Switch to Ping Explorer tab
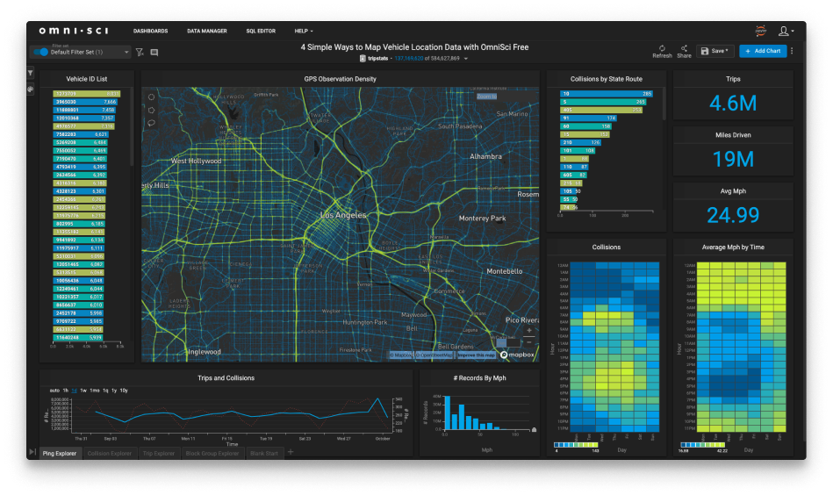The width and height of the screenshot is (833, 495). 60,453
